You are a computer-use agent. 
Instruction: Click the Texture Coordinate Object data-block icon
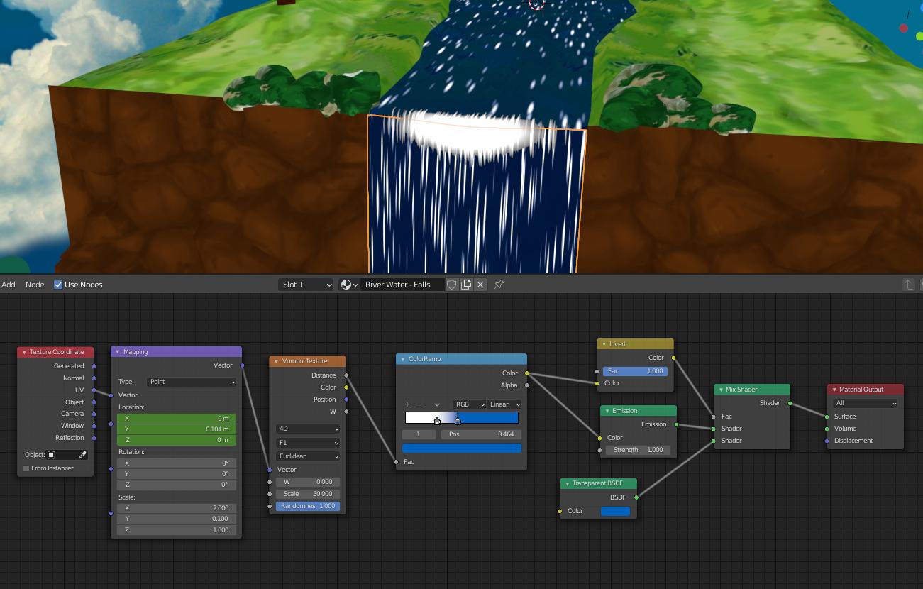click(x=51, y=455)
